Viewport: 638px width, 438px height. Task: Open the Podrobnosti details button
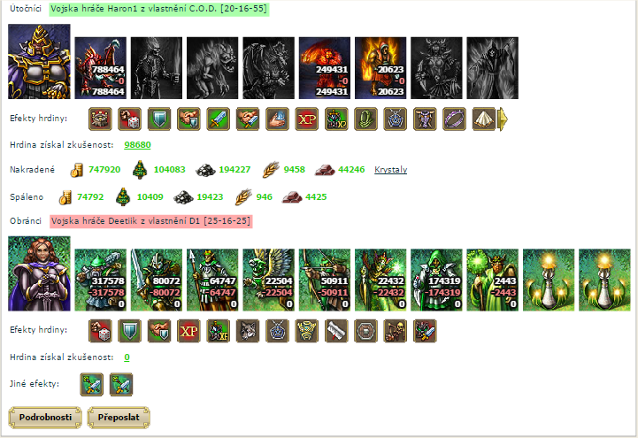tap(45, 418)
